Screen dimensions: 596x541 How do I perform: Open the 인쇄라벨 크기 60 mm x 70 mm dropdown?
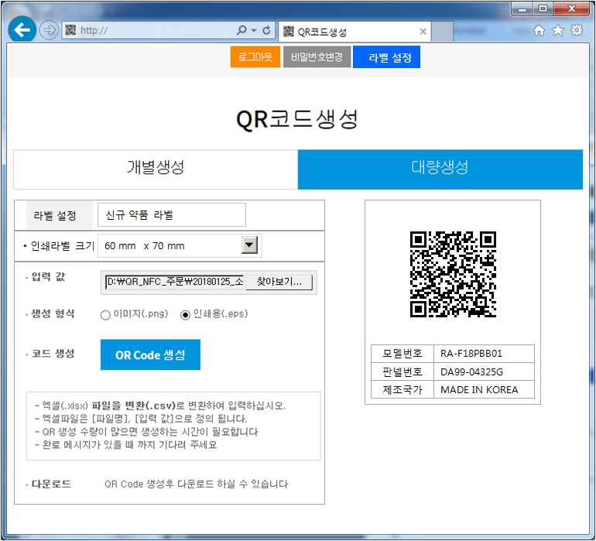(180, 245)
